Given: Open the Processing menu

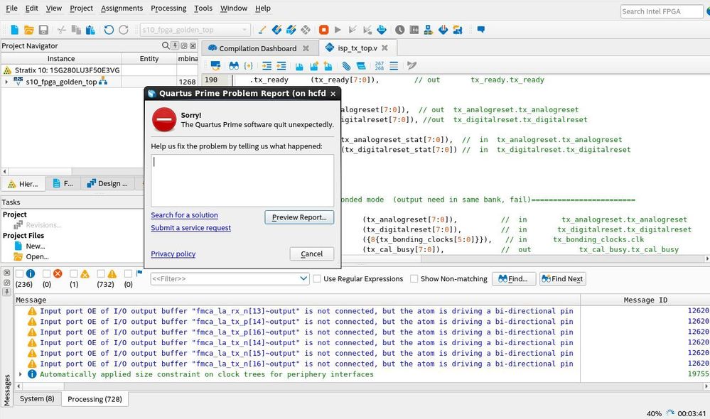Looking at the screenshot, I should click(168, 8).
